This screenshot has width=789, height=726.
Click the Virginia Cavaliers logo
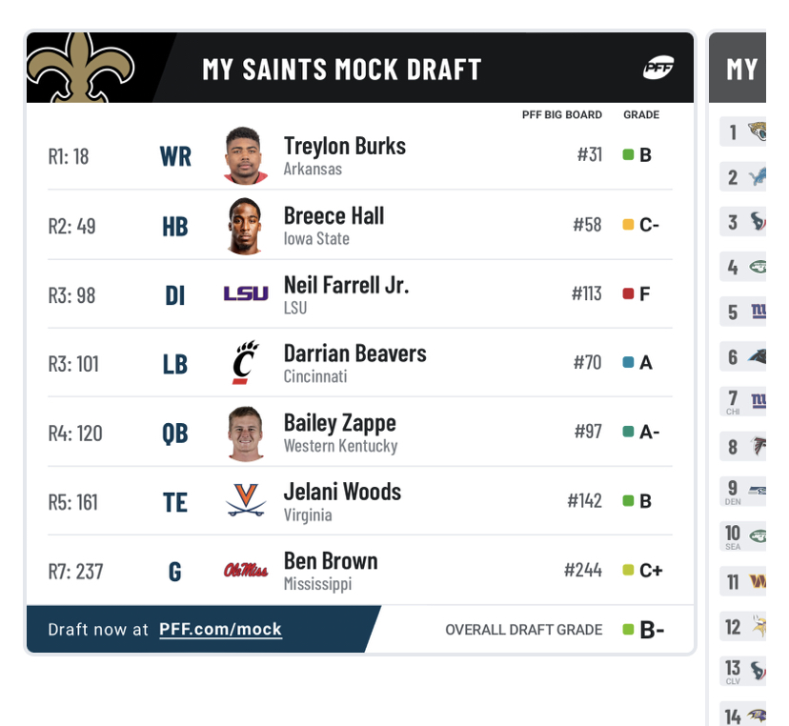click(x=246, y=500)
